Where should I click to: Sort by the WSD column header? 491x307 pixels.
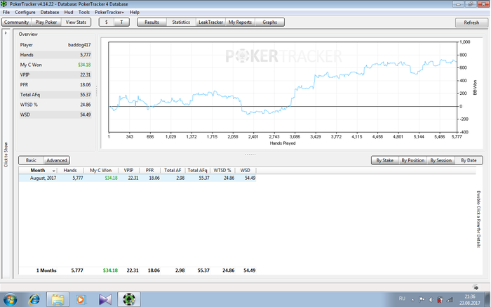245,170
